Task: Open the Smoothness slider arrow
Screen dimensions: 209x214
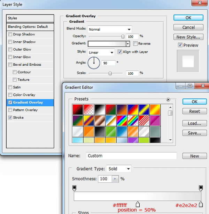Action: coord(115,179)
